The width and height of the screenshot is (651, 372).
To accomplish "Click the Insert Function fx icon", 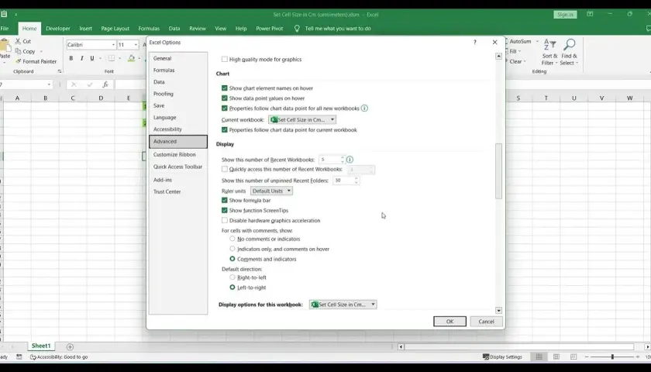I will [x=105, y=84].
